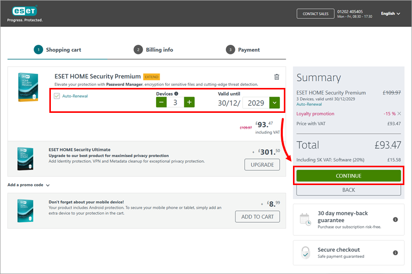This screenshot has width=412, height=274.
Task: Click the 2029 year field
Action: tap(256, 103)
